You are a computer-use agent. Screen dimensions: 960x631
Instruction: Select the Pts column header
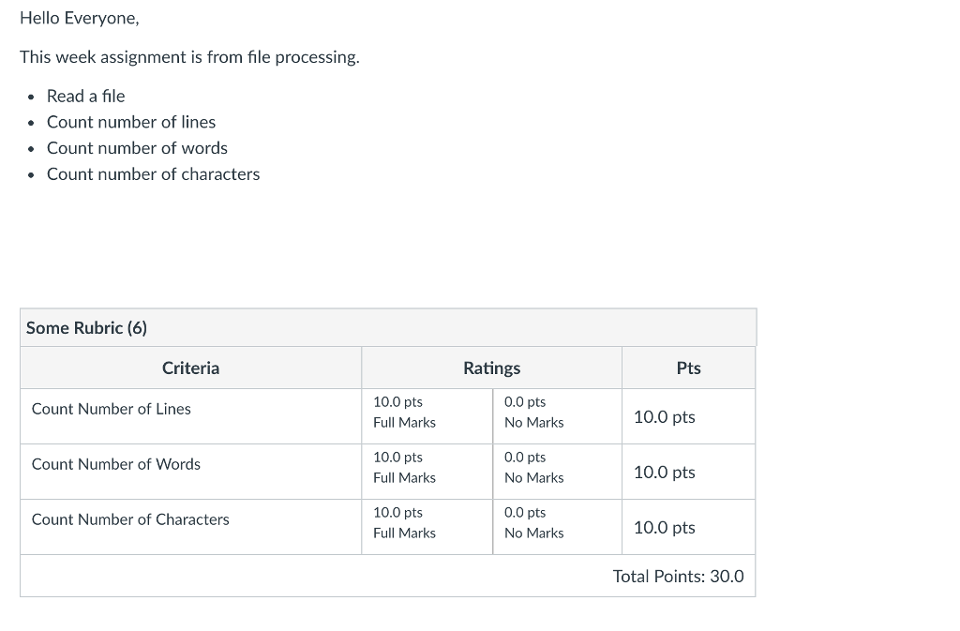[688, 368]
